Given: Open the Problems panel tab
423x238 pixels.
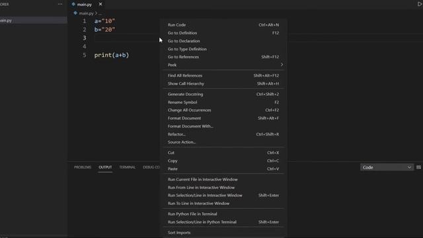Looking at the screenshot, I should (x=83, y=167).
